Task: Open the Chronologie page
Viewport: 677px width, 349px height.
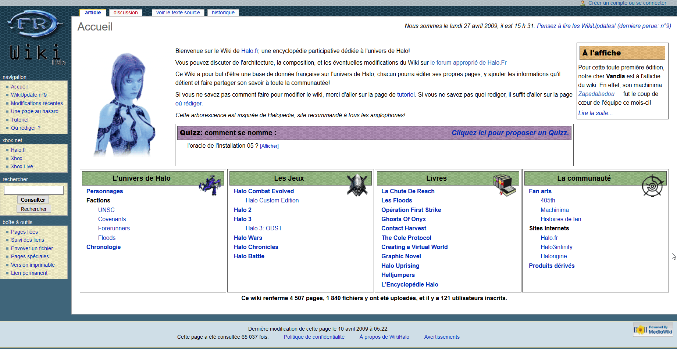Action: tap(104, 247)
